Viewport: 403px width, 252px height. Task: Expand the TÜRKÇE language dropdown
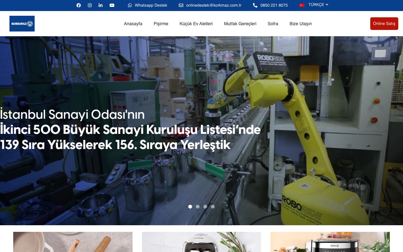click(x=318, y=5)
